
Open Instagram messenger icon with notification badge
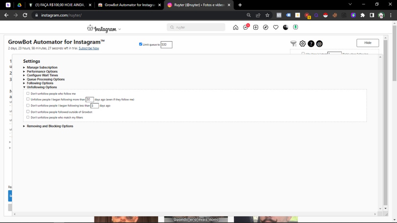coord(246,27)
